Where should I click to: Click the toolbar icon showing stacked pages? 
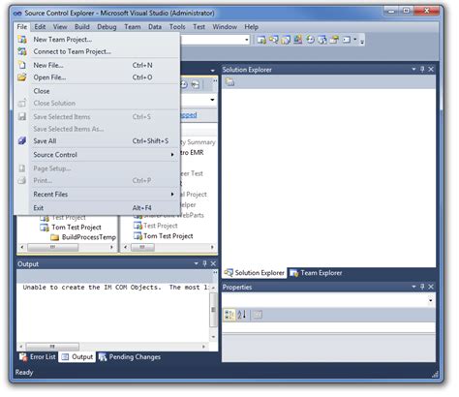(286, 40)
